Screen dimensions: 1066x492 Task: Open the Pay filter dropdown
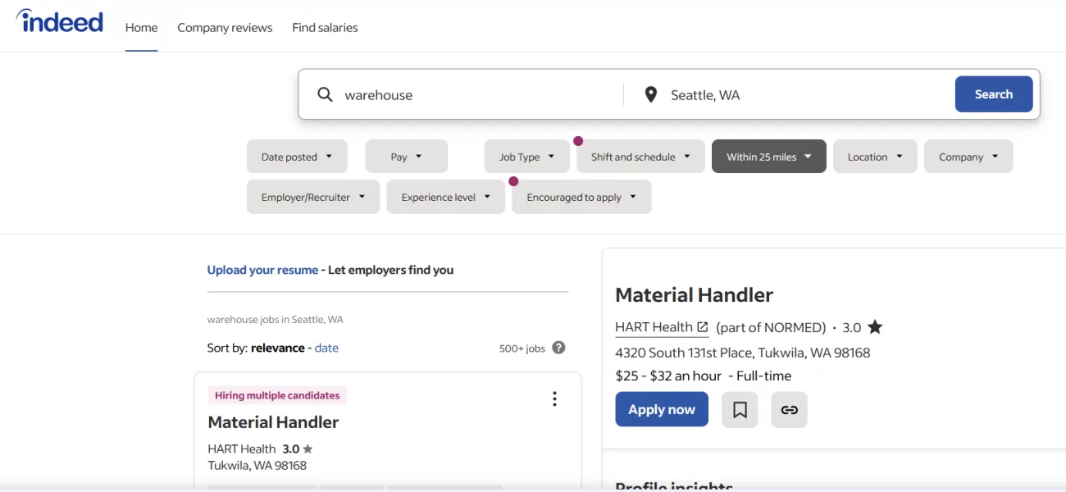pos(407,157)
